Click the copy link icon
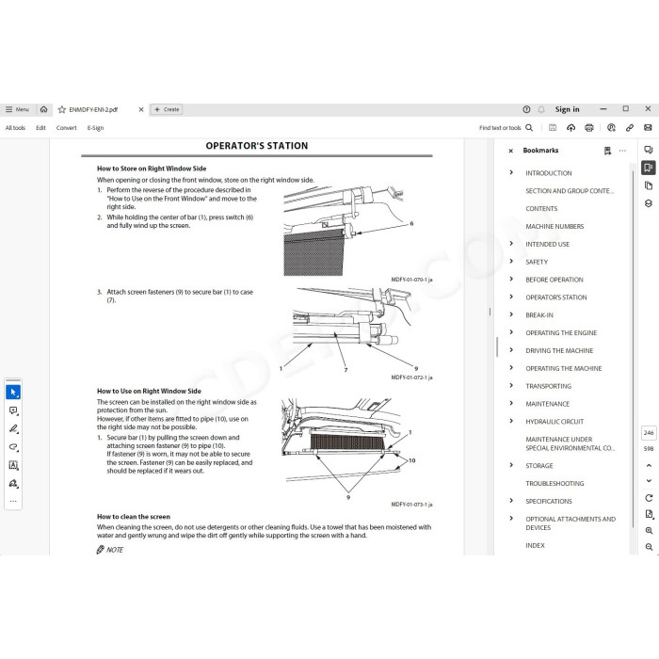The width and height of the screenshot is (659, 659). (630, 128)
